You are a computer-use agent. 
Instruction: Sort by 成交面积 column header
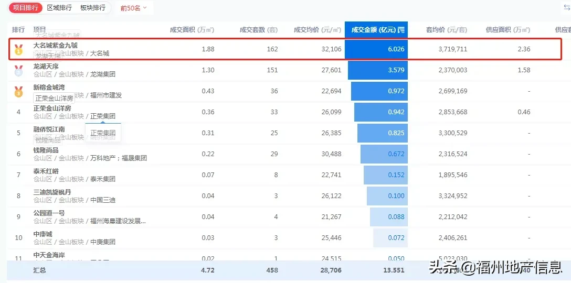point(192,30)
